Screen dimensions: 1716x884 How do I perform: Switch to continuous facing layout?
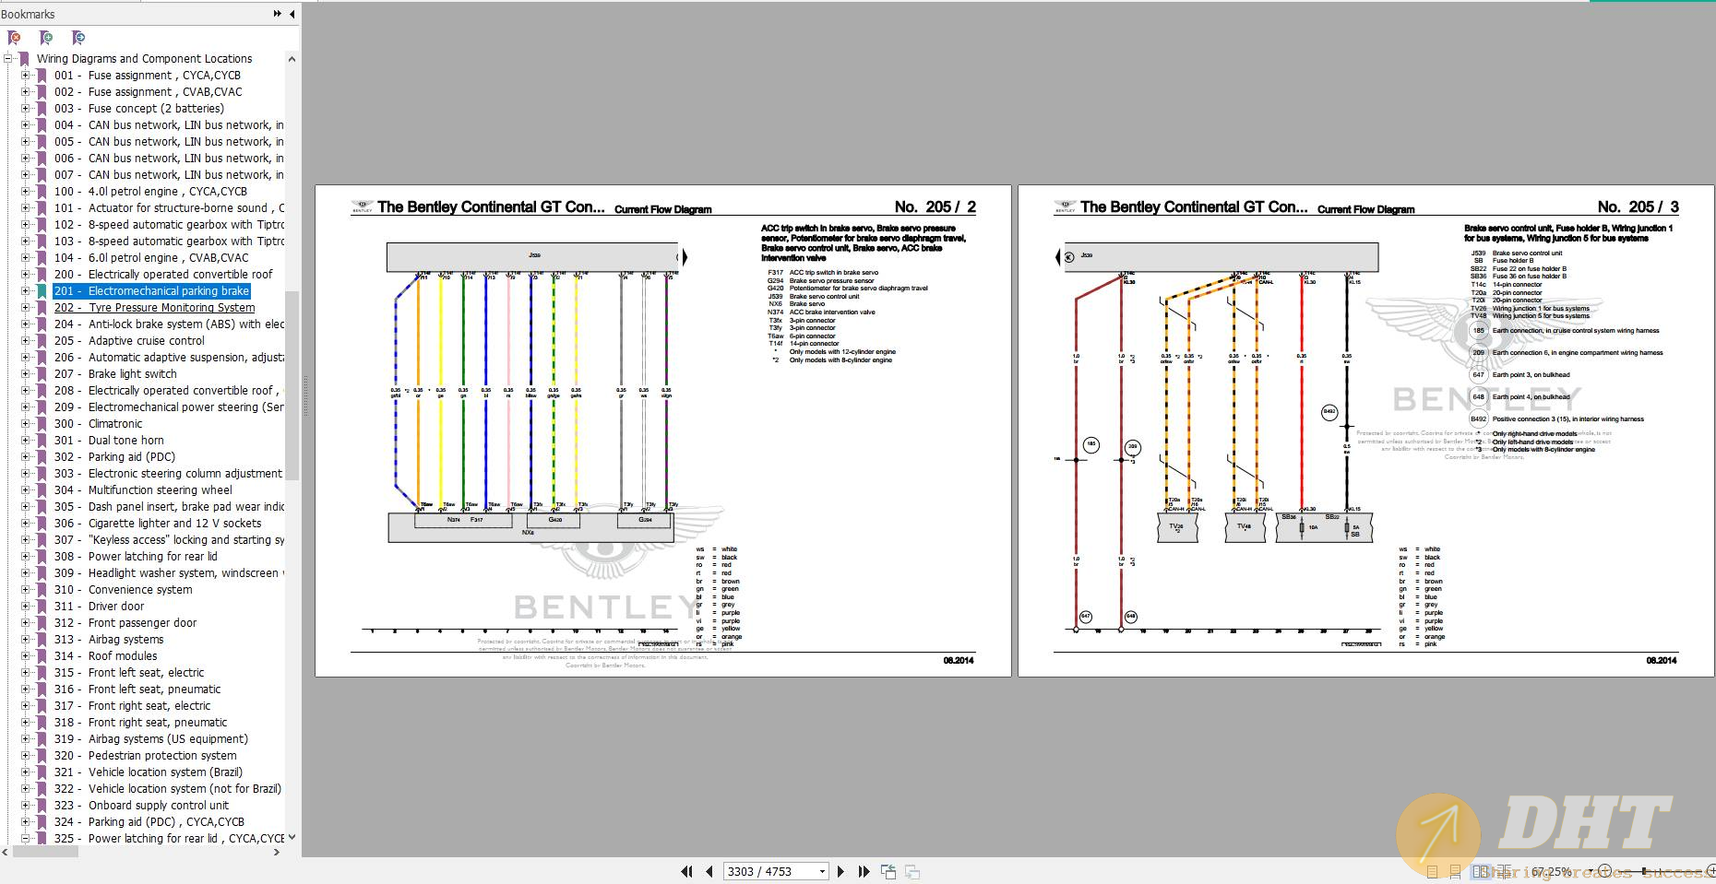coord(1505,871)
